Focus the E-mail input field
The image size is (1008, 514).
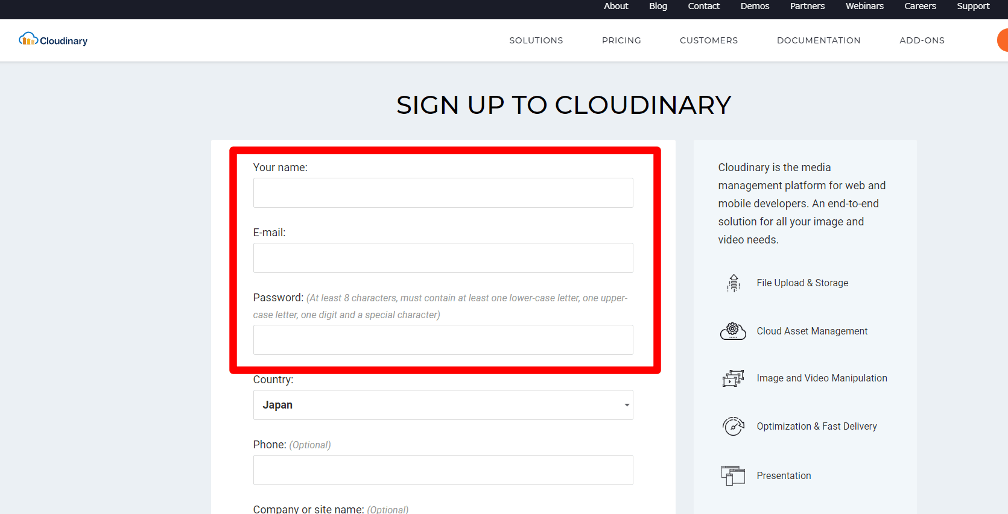(443, 258)
